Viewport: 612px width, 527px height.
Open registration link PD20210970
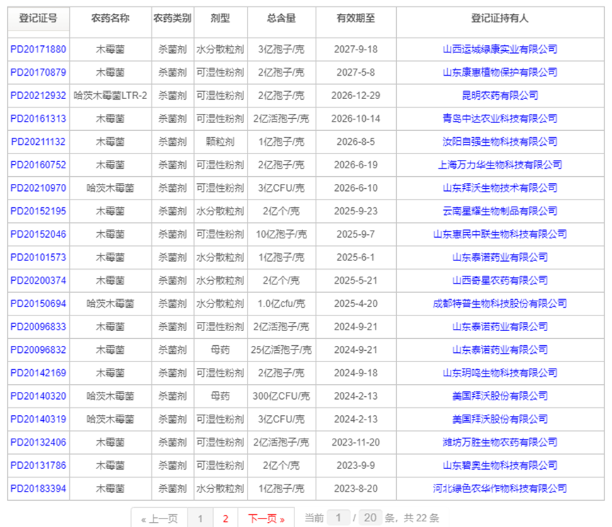pos(38,187)
